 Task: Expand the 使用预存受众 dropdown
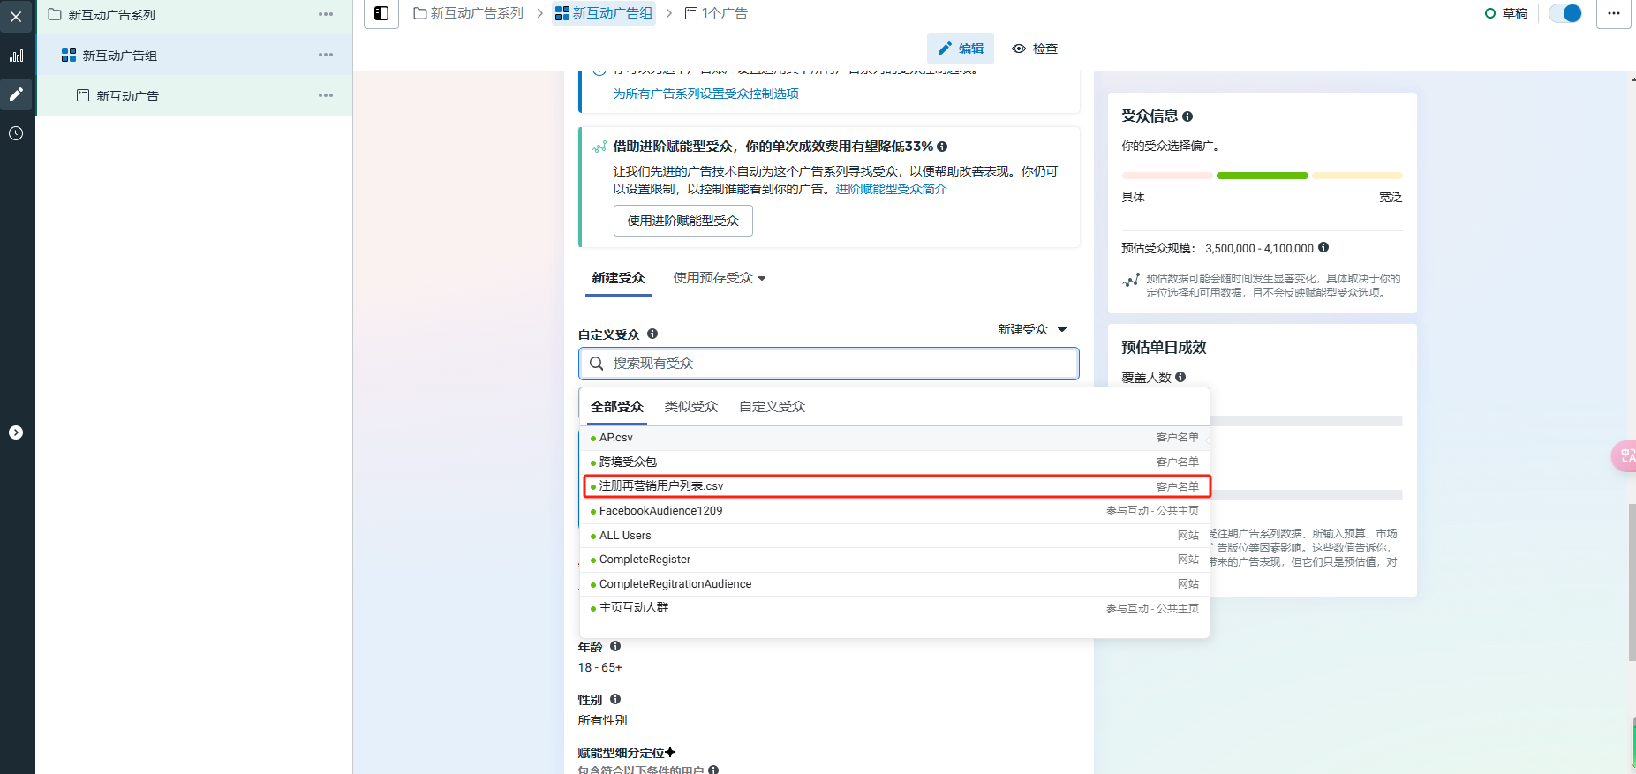coord(719,278)
